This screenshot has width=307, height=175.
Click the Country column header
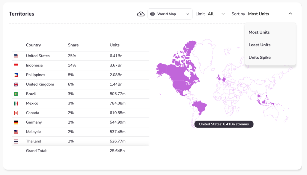pyautogui.click(x=33, y=45)
